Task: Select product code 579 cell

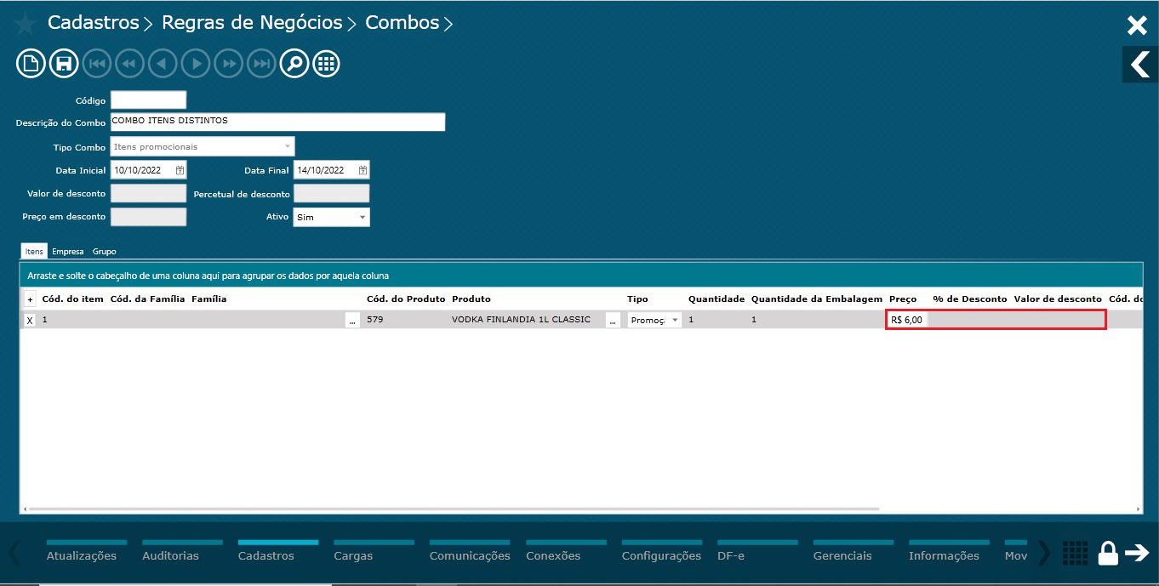Action: tap(375, 321)
